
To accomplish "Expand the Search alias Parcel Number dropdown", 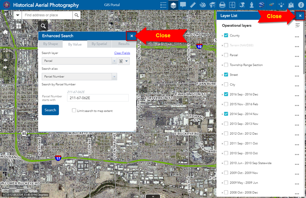I will [x=114, y=76].
